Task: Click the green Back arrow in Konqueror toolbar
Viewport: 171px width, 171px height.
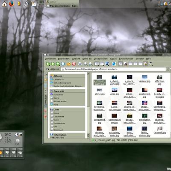Action: pyautogui.click(x=48, y=64)
